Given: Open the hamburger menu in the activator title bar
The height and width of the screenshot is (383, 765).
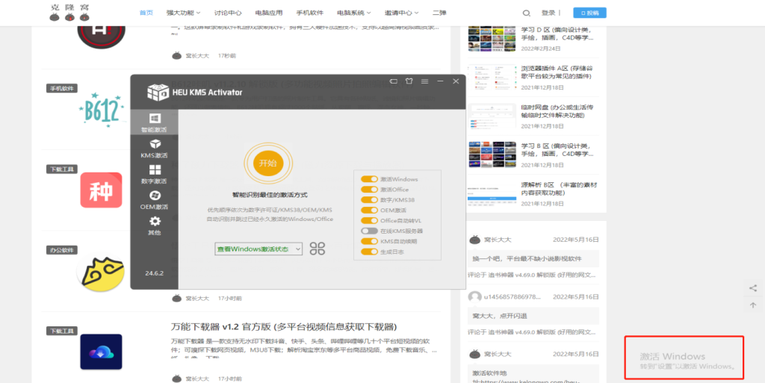Looking at the screenshot, I should pyautogui.click(x=424, y=81).
